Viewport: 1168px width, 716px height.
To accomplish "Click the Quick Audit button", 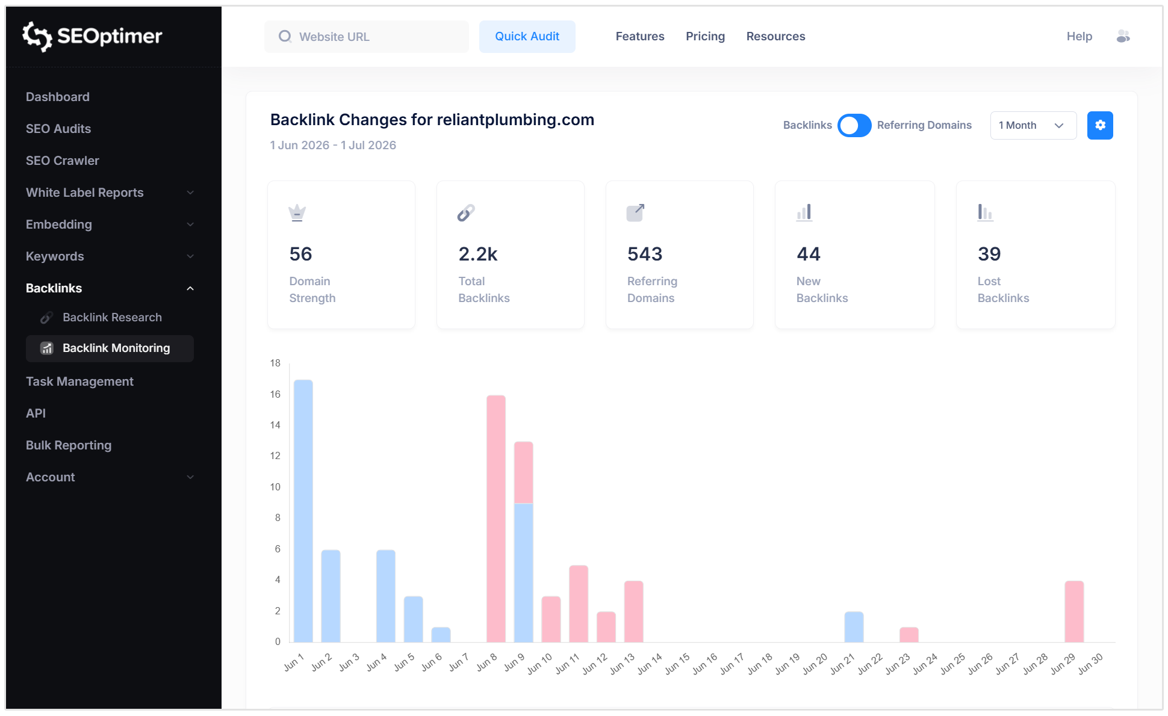I will click(527, 37).
